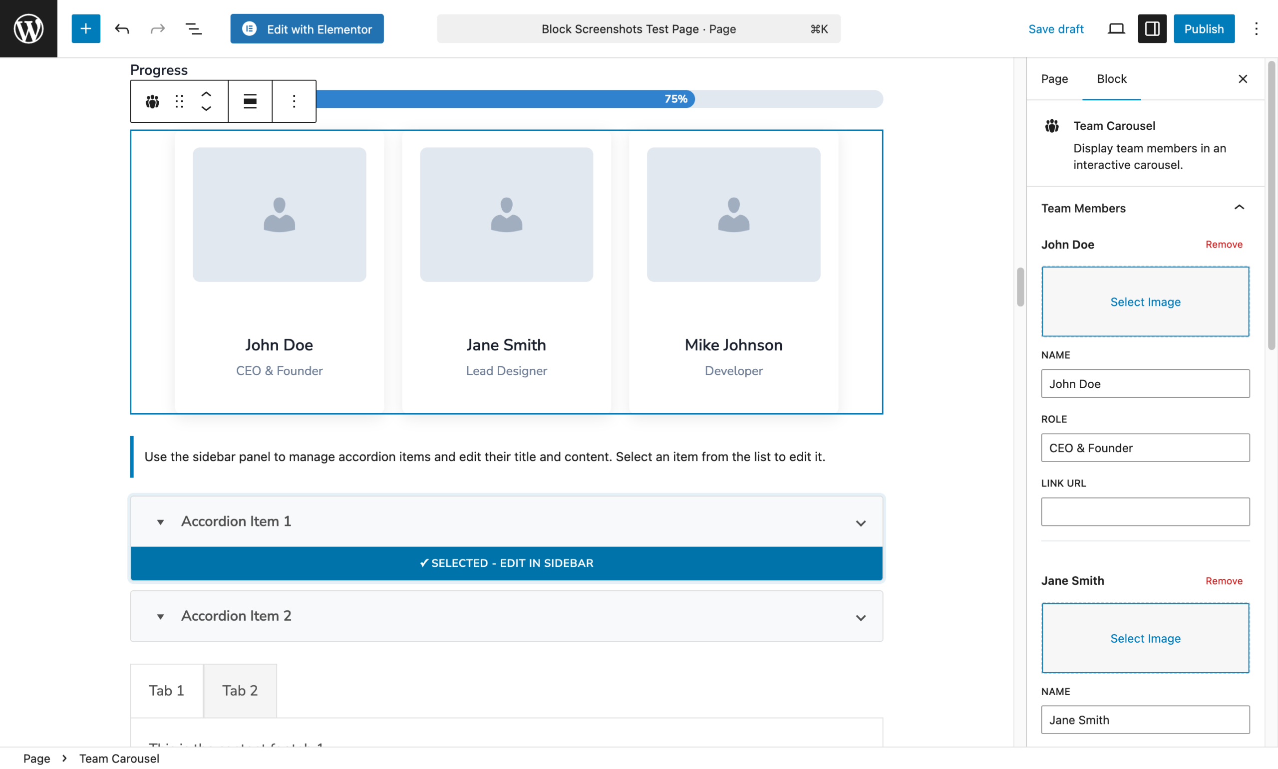Click the 75% progress bar

coord(518,98)
